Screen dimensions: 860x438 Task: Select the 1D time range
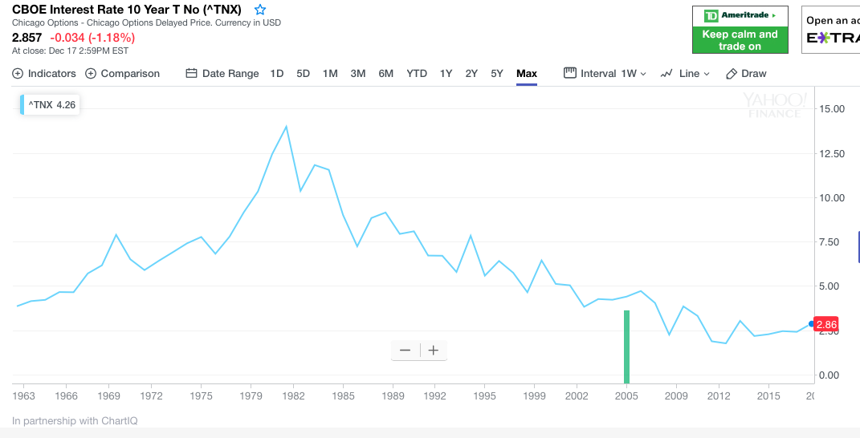point(277,73)
